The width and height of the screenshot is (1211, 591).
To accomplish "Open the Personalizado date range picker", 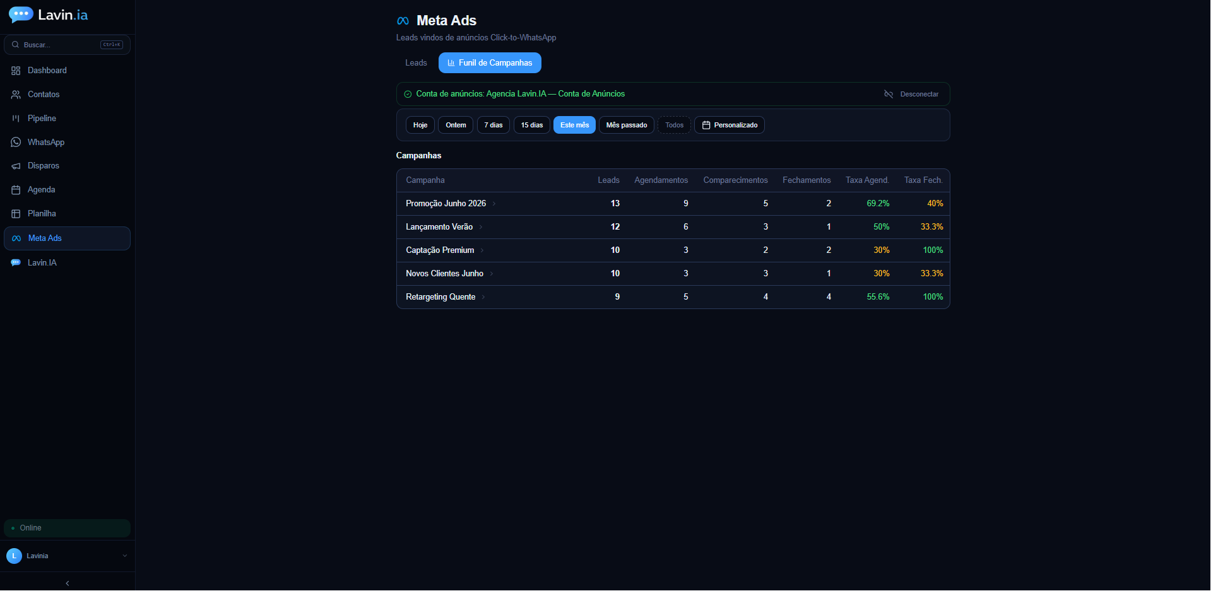I will coord(730,125).
